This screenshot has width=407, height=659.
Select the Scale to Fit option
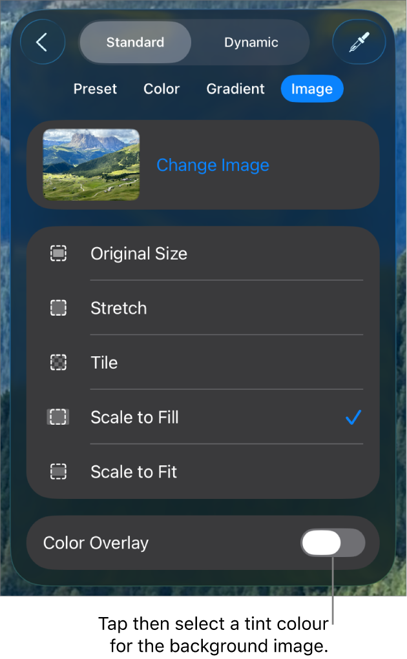pyautogui.click(x=133, y=471)
